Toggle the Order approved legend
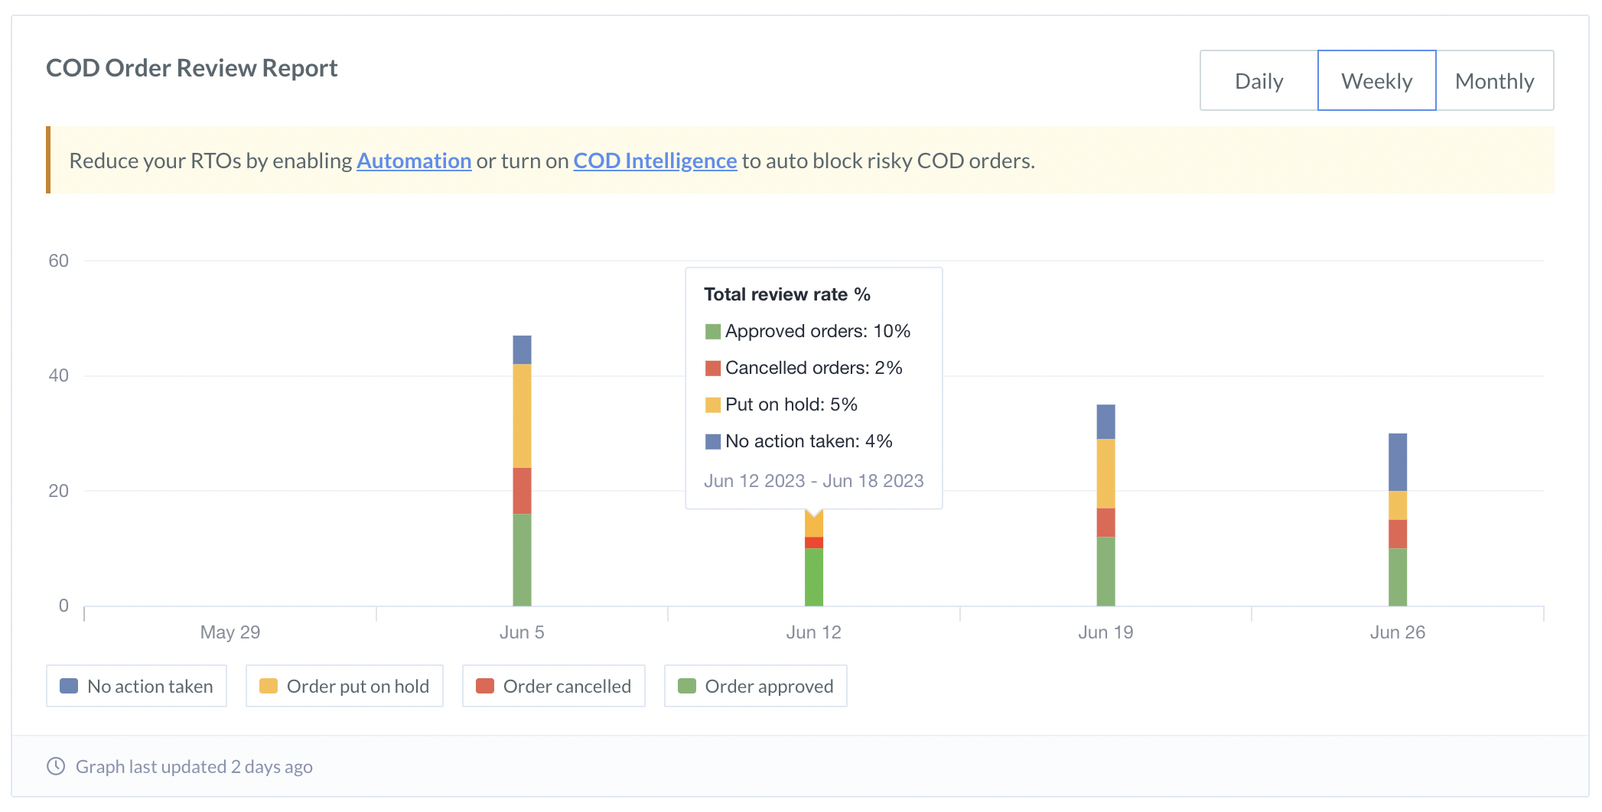Screen dimensions: 1602x812 click(755, 686)
